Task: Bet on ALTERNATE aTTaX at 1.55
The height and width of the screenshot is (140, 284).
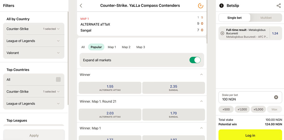Action: 110,88
